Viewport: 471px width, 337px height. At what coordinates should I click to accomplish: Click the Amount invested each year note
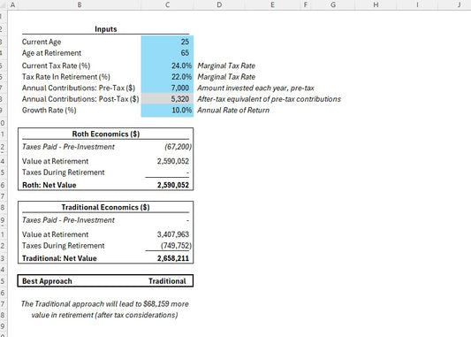(x=255, y=88)
